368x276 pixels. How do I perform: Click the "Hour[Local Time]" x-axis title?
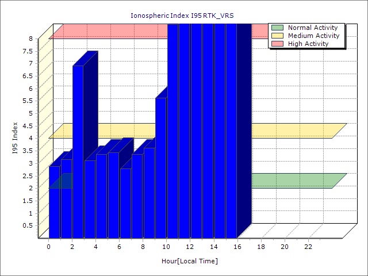coord(189,261)
